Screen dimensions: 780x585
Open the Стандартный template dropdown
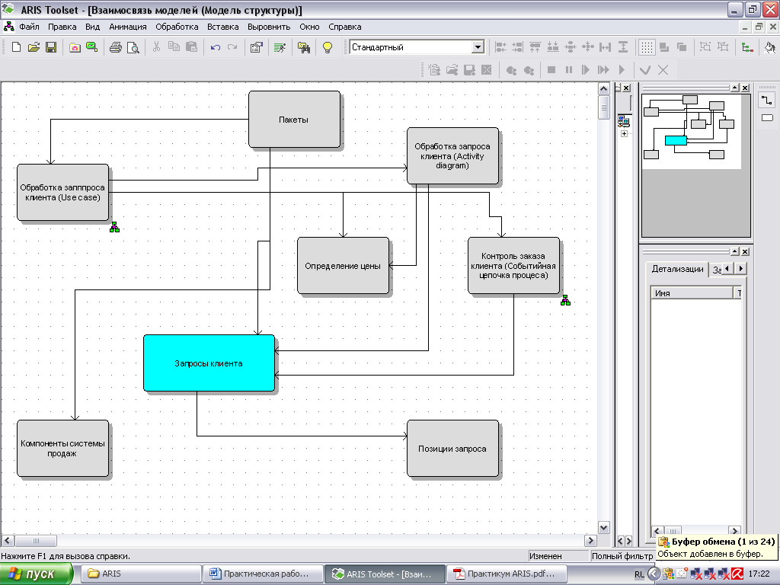pyautogui.click(x=478, y=47)
